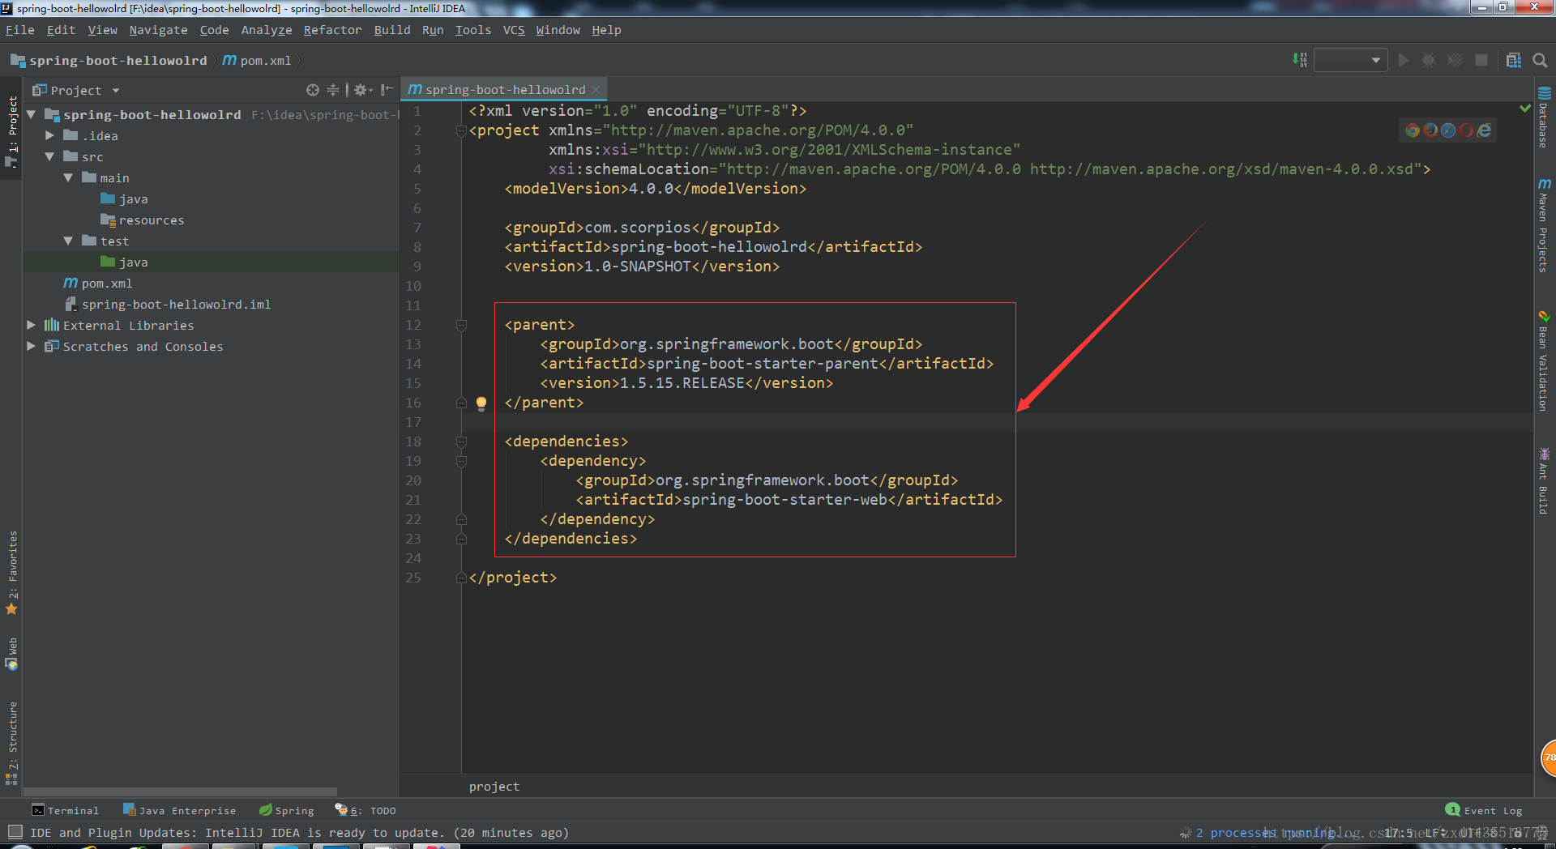
Task: Open in Firefox browser icon
Action: click(1430, 130)
